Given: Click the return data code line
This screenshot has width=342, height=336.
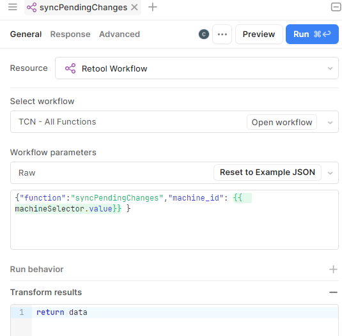Looking at the screenshot, I should 62,312.
